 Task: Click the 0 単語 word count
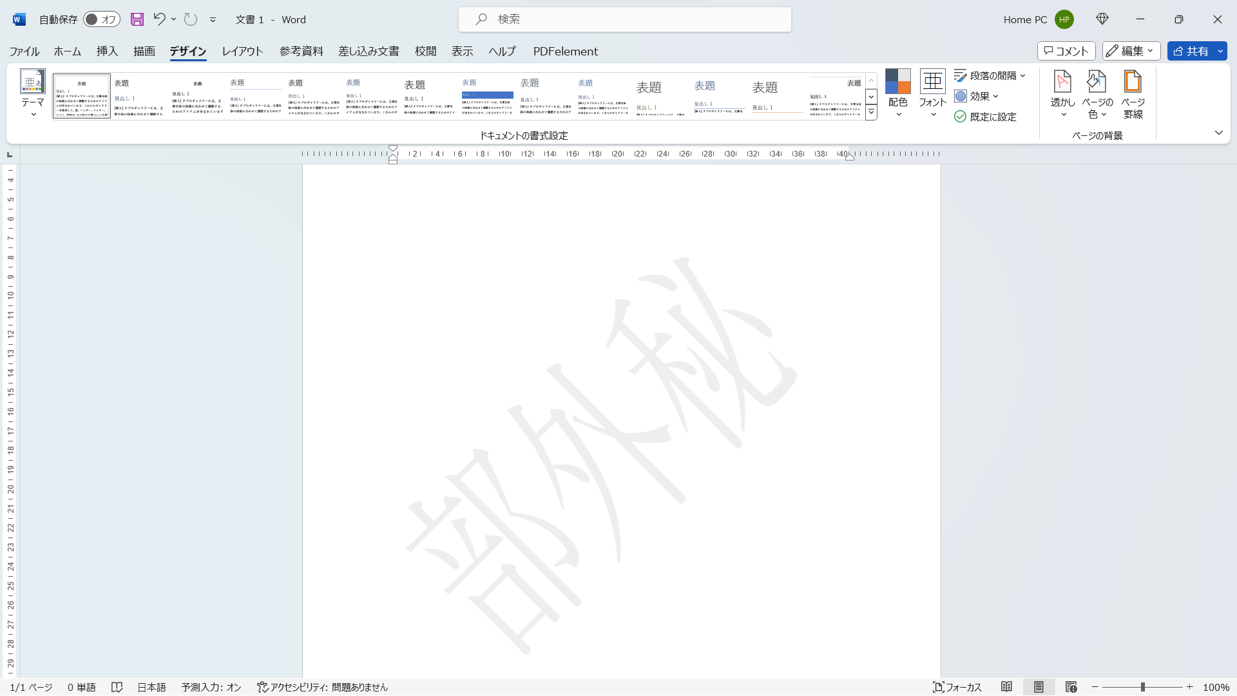82,688
